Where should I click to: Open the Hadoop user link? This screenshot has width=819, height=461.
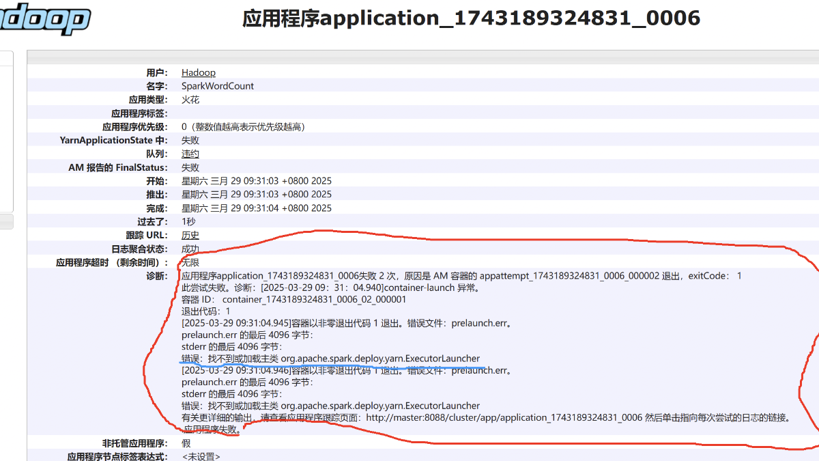tap(199, 72)
